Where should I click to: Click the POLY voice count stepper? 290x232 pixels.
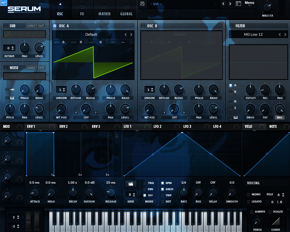(281, 195)
